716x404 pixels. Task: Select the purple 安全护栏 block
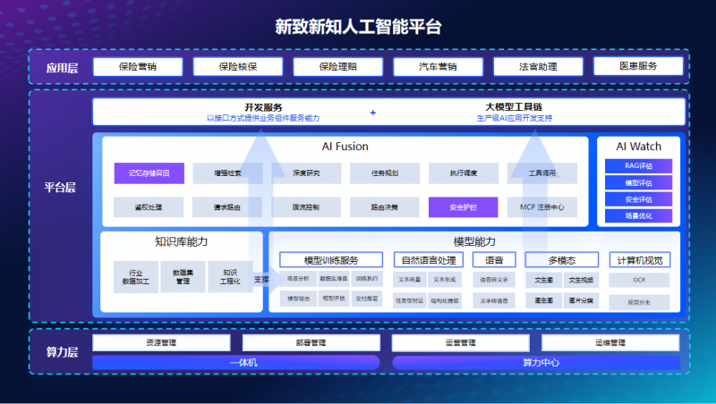click(x=463, y=207)
